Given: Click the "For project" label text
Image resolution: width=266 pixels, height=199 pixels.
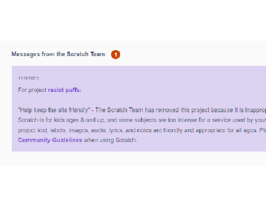Looking at the screenshot, I should (32, 90).
